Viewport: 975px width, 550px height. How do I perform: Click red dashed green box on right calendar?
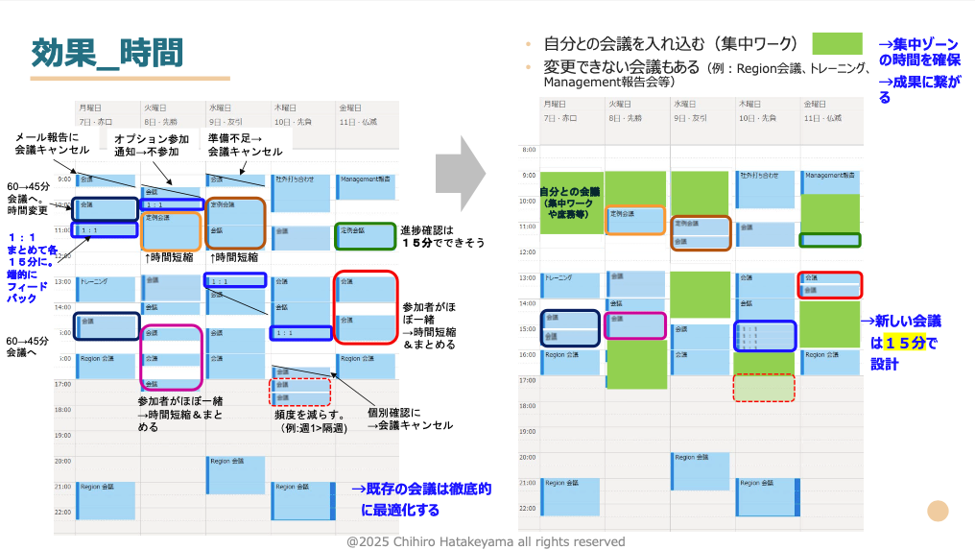(x=764, y=387)
